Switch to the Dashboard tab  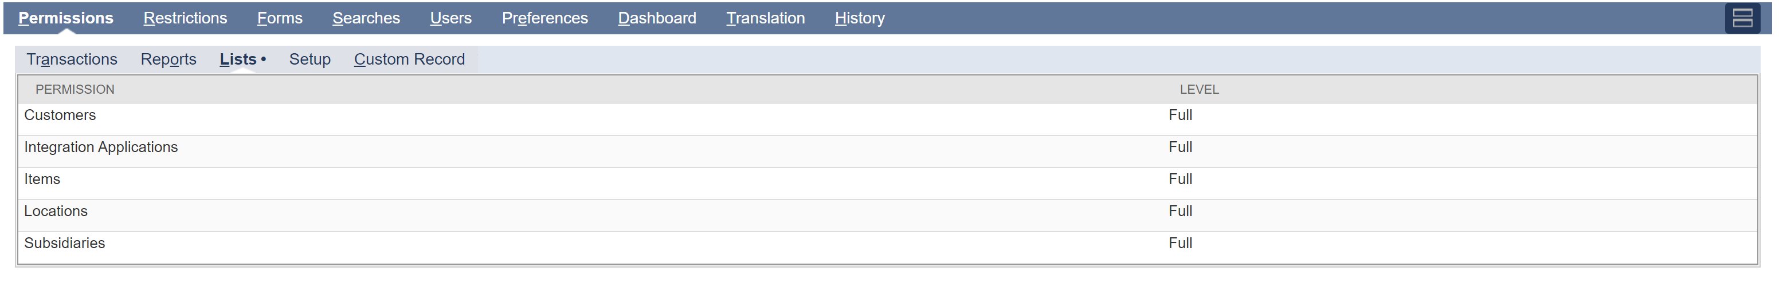pyautogui.click(x=657, y=18)
